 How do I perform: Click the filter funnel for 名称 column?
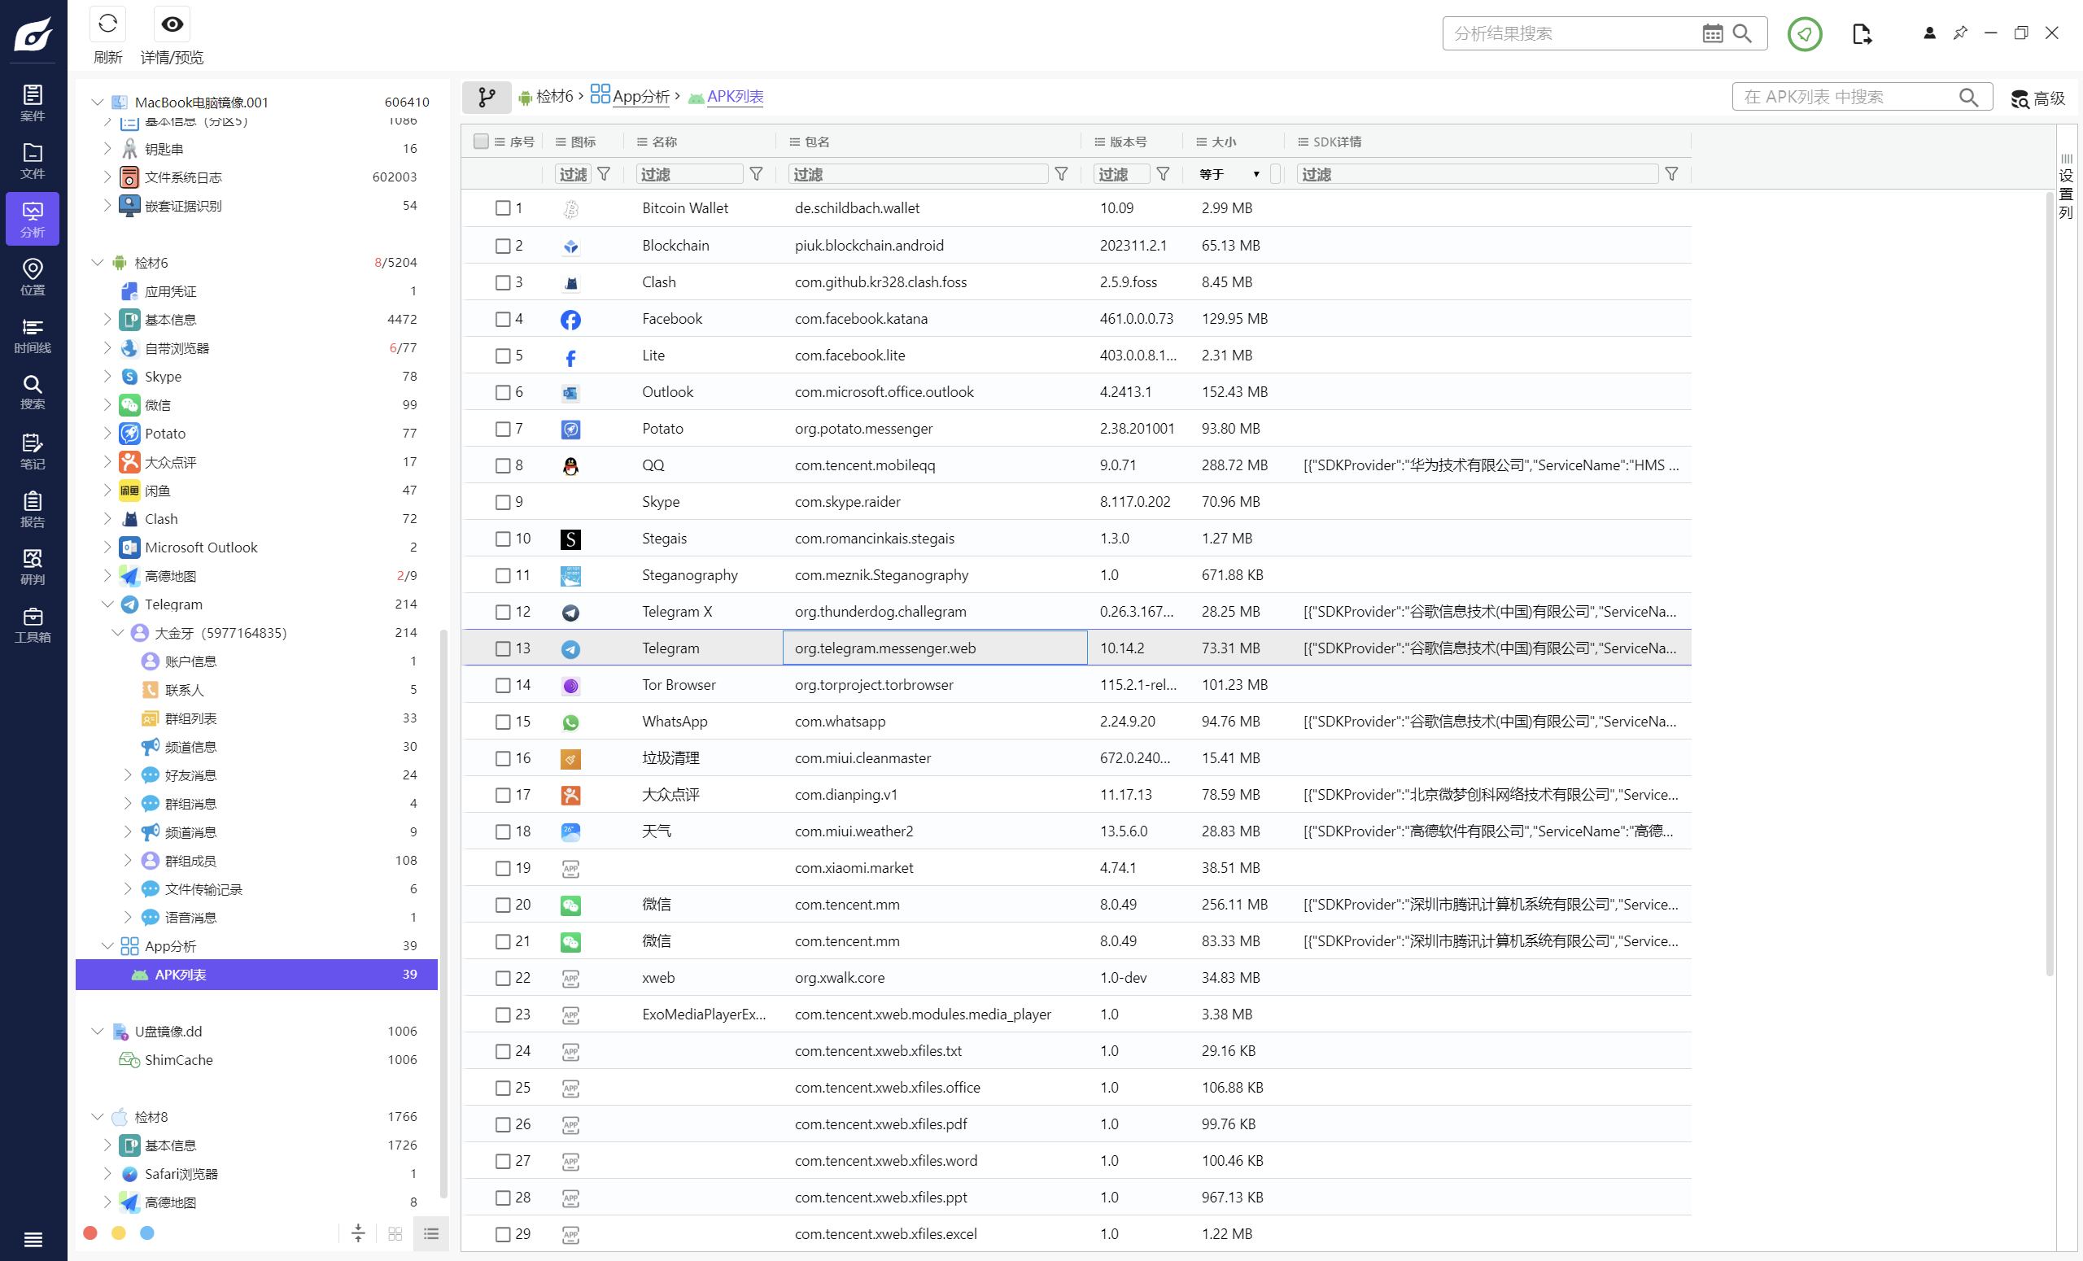757,174
